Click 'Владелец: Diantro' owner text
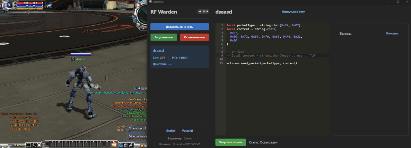411x148 pixels. pos(179,138)
